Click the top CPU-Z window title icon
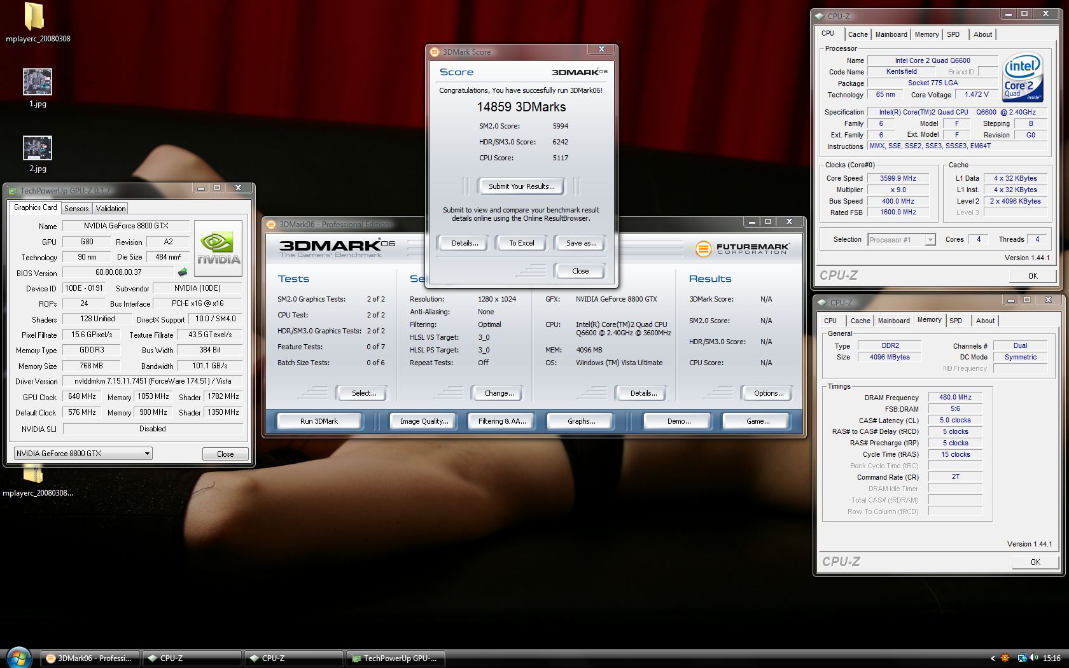The width and height of the screenshot is (1069, 668). 820,16
